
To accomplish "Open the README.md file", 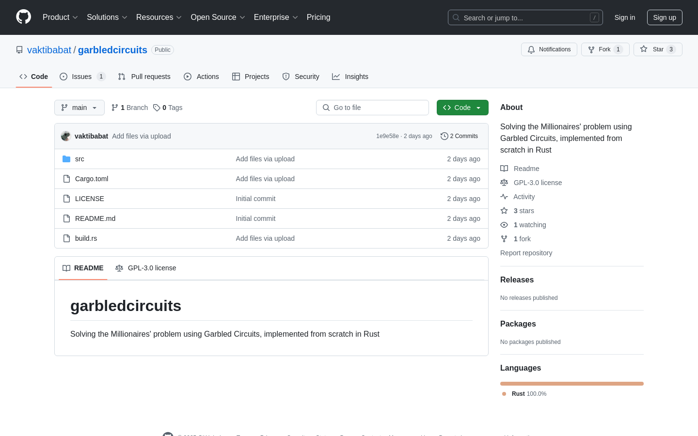I will tap(95, 218).
